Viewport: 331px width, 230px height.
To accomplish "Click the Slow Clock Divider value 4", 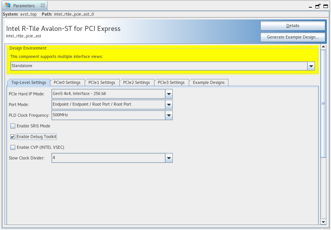I will (109, 158).
